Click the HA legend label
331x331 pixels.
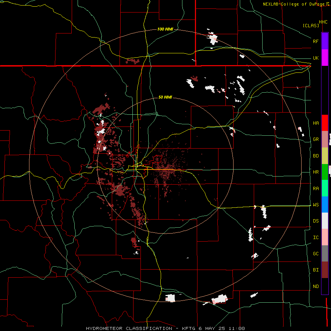coord(316,123)
